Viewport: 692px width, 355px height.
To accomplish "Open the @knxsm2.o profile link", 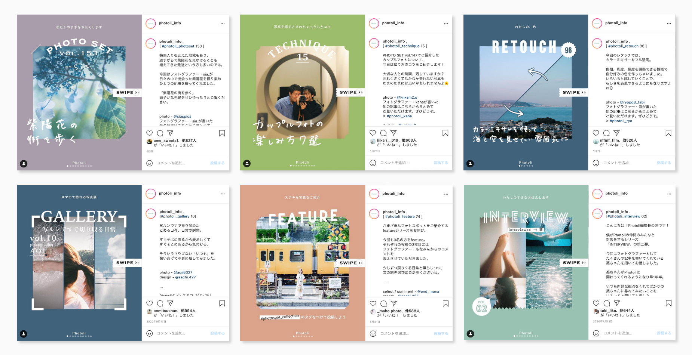I will coord(407,98).
